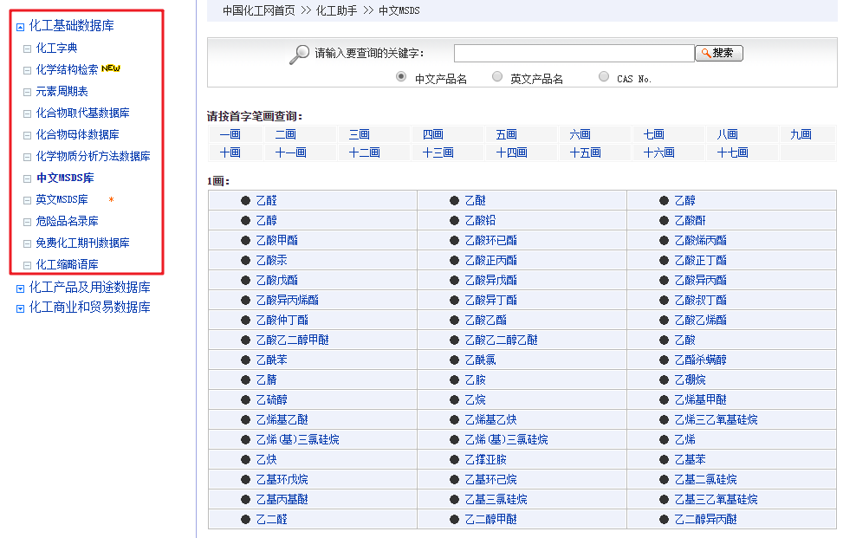The image size is (843, 538).
Task: Click the bullet before 乙醛
Action: pos(246,200)
